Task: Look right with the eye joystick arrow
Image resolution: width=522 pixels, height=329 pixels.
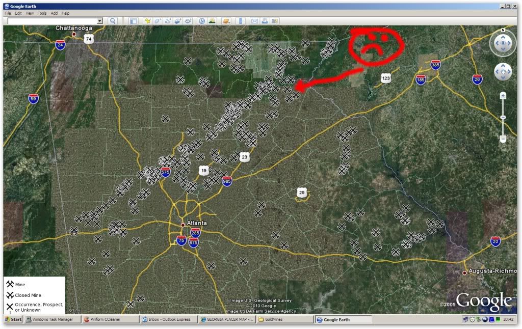Action: [509, 43]
